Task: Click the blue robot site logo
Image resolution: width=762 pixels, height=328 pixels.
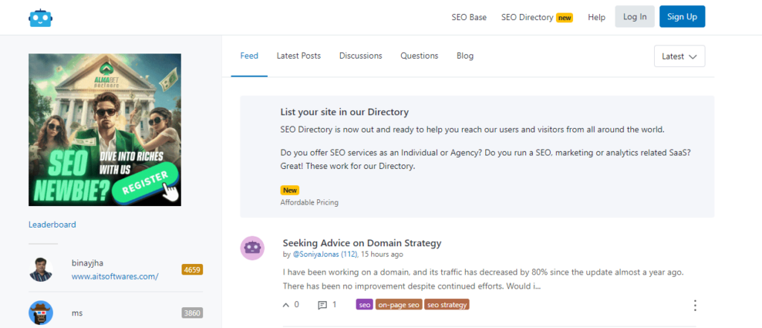Action: coord(41,17)
